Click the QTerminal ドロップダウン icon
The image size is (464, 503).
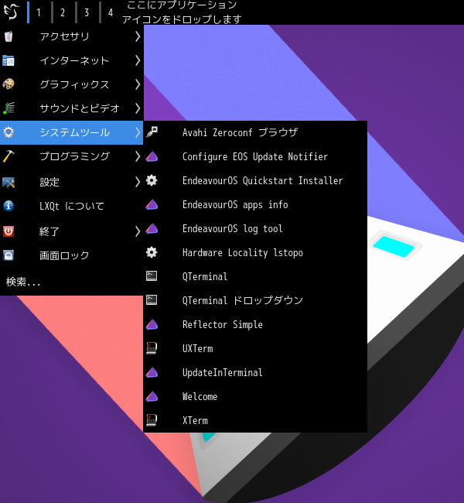[152, 300]
